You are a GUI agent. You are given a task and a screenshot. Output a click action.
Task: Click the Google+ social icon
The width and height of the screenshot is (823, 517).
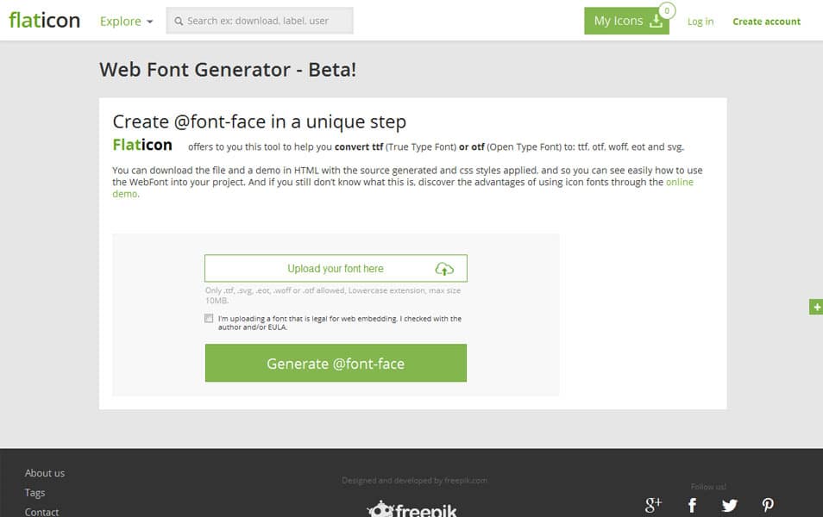coord(653,504)
